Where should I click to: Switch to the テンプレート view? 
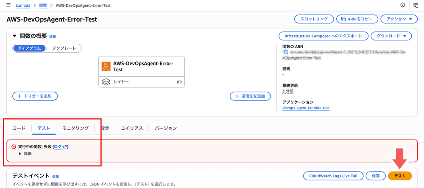tap(64, 48)
